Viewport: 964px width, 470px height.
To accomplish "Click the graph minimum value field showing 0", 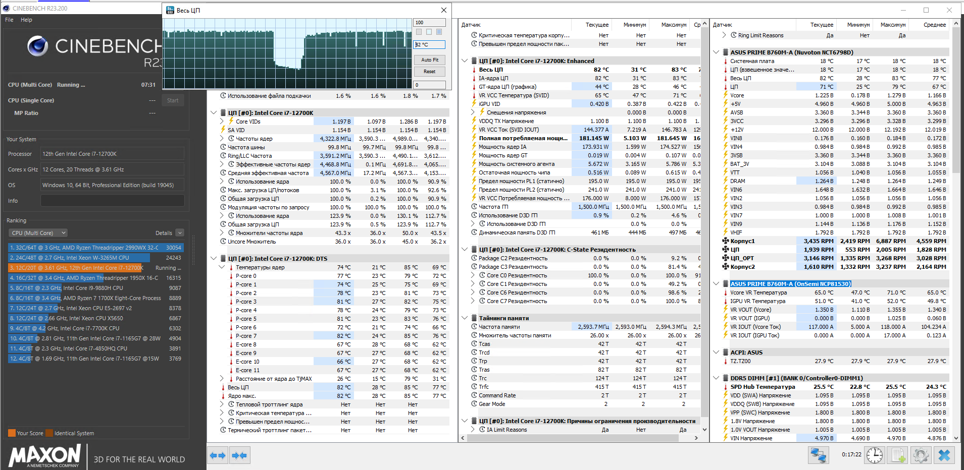I will tap(430, 85).
